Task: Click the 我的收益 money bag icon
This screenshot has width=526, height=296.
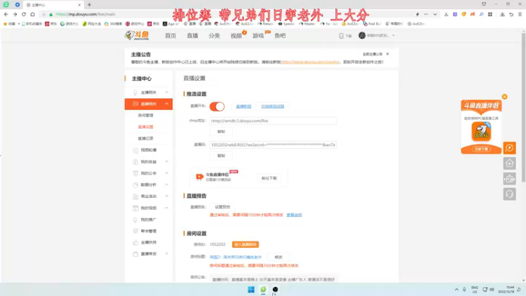Action: 135,162
